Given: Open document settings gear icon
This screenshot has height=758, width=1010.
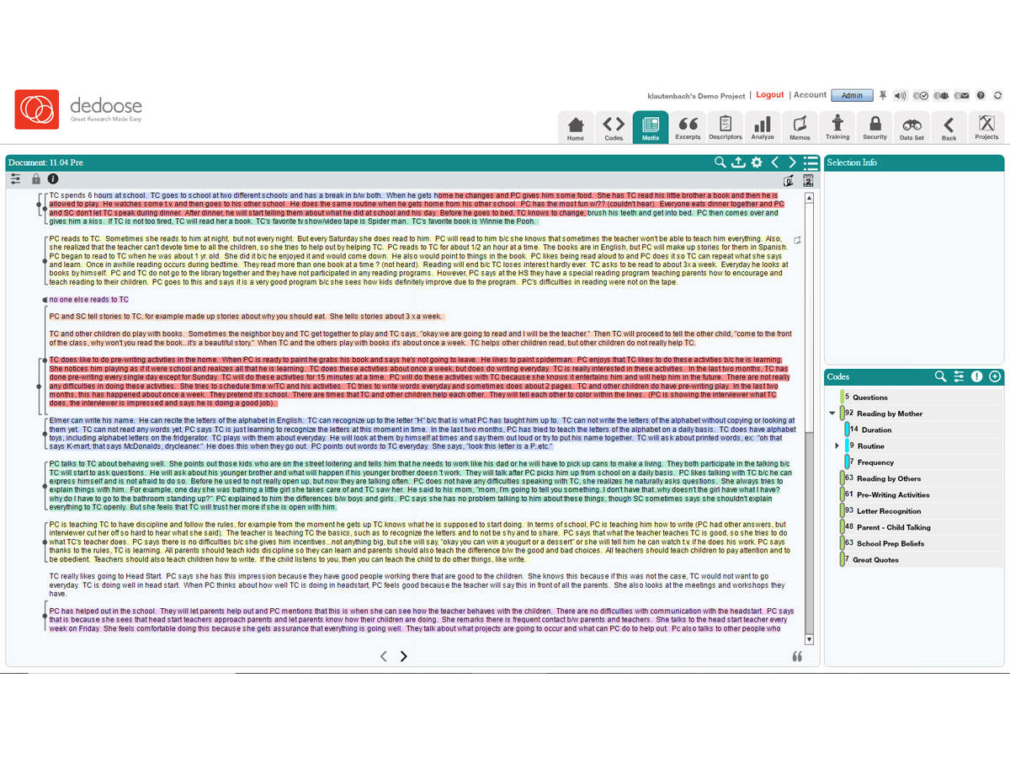Looking at the screenshot, I should pyautogui.click(x=757, y=163).
